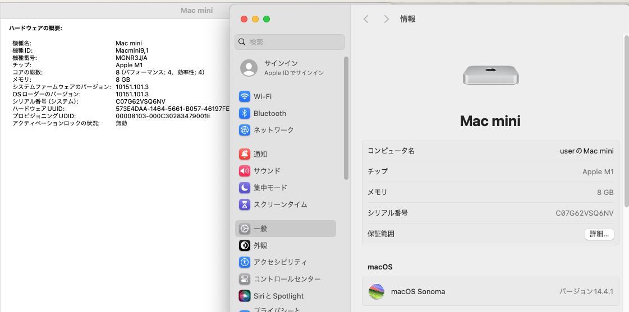
Task: Open the コントロールセンター icon
Action: pyautogui.click(x=244, y=279)
